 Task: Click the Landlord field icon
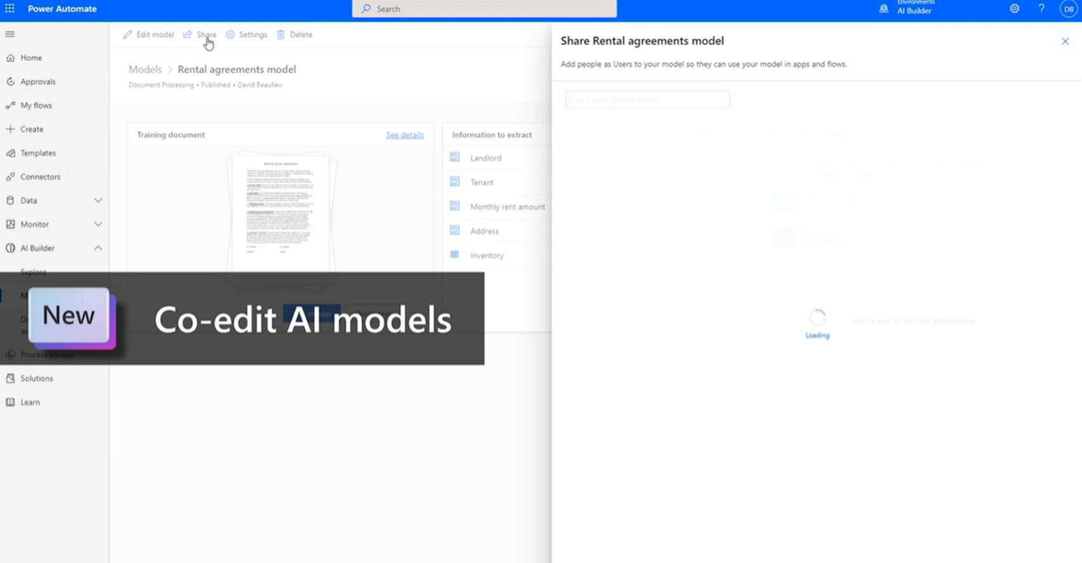[x=454, y=157]
